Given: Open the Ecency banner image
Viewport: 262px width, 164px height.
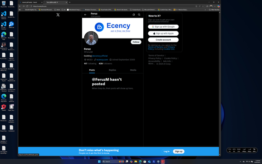Looking at the screenshot, I should [x=113, y=28].
